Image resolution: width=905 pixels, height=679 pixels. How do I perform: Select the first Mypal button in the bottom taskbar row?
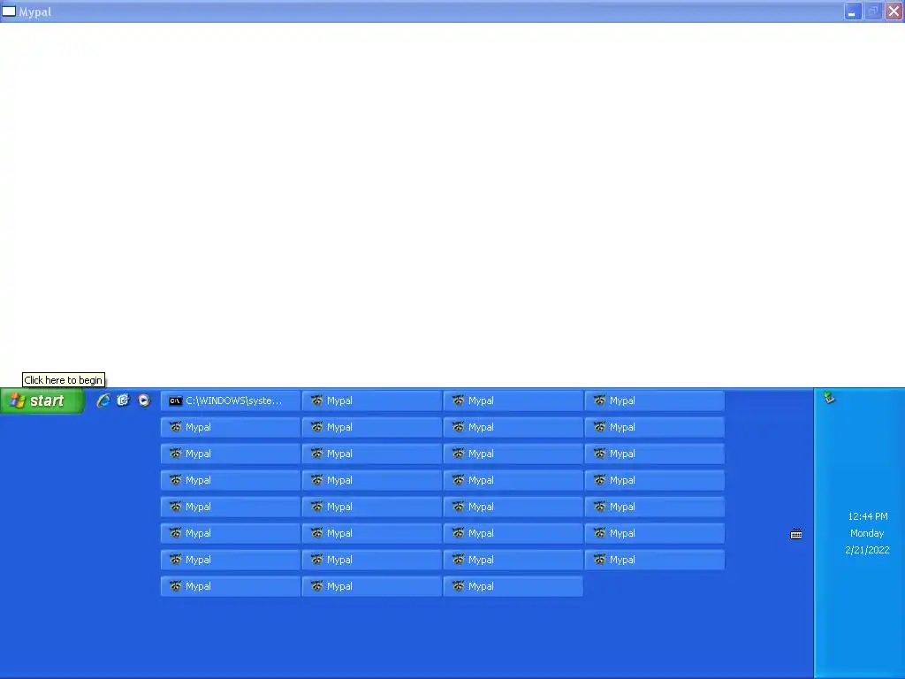click(231, 587)
